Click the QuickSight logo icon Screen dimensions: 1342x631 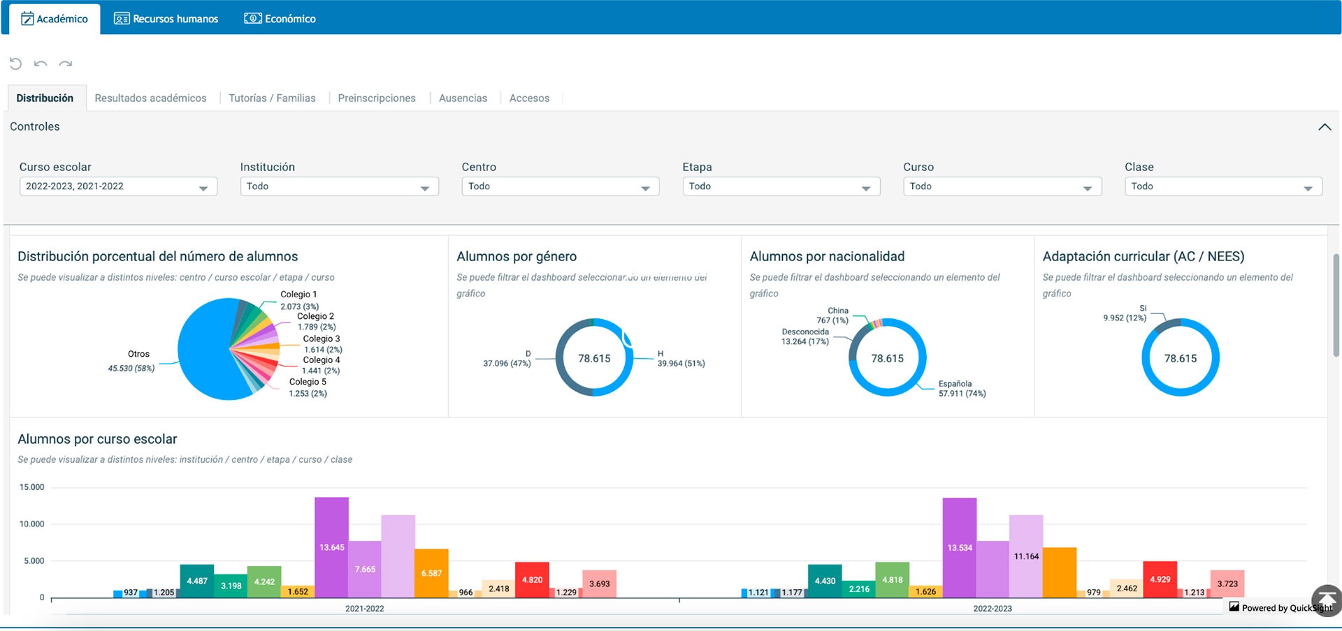coord(1234,607)
